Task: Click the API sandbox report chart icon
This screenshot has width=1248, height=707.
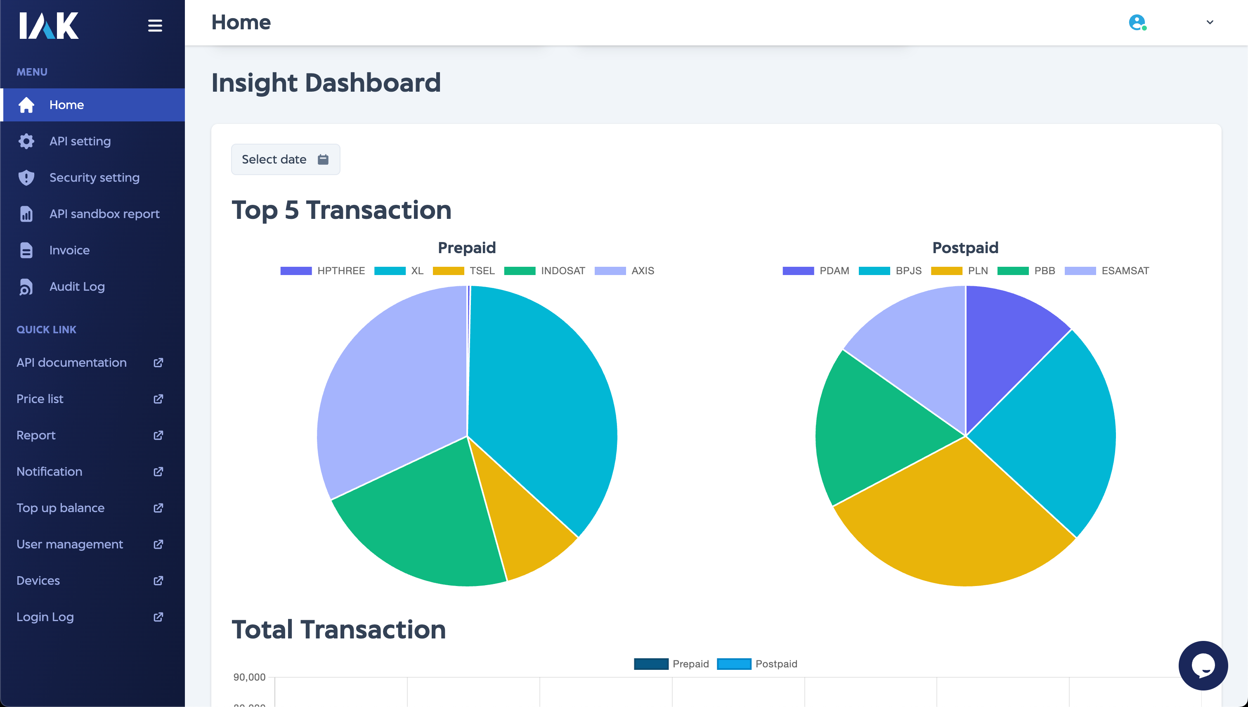Action: pos(26,214)
